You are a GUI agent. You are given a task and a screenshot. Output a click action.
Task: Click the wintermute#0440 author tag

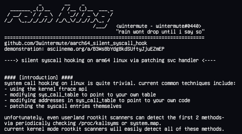[159, 26]
